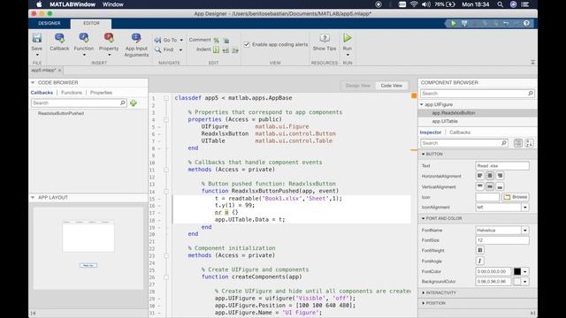566x318 pixels.
Task: Switch Inspector to grouped category view
Action: 517,143
